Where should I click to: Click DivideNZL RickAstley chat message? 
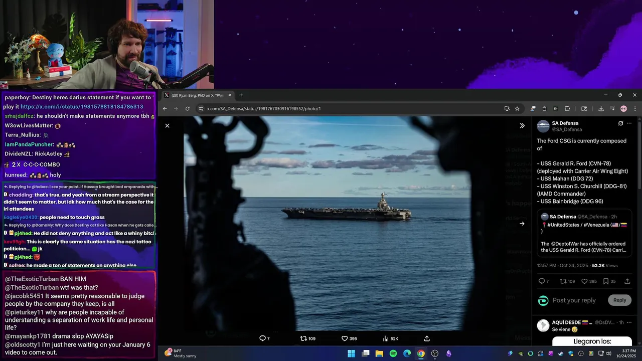tap(37, 154)
